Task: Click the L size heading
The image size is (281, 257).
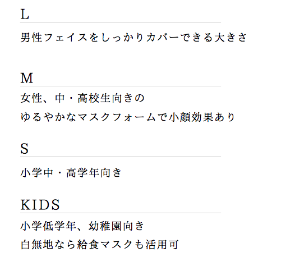Action: (x=25, y=15)
